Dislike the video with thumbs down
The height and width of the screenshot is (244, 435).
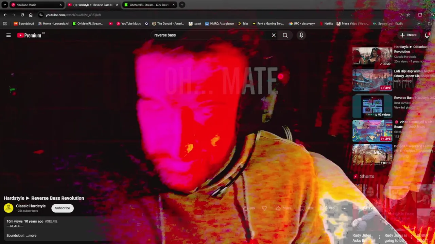pyautogui.click(x=264, y=208)
